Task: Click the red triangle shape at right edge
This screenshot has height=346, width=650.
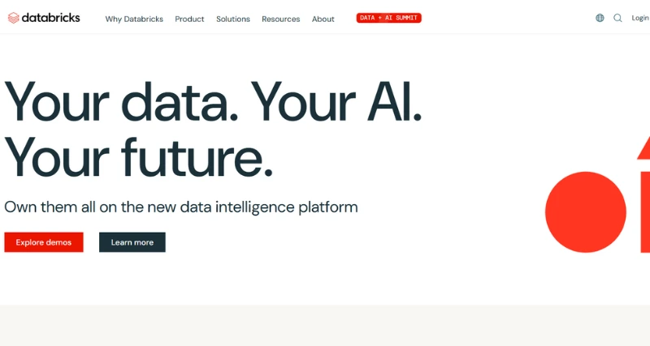Action: [645, 149]
